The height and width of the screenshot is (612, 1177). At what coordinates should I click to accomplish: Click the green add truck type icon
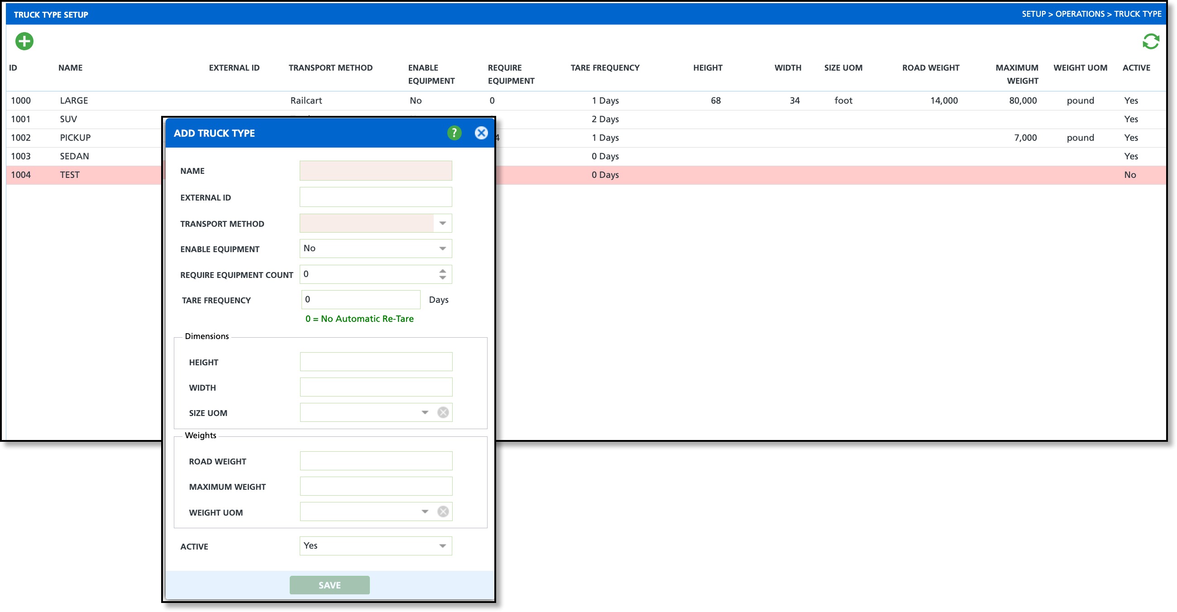24,41
